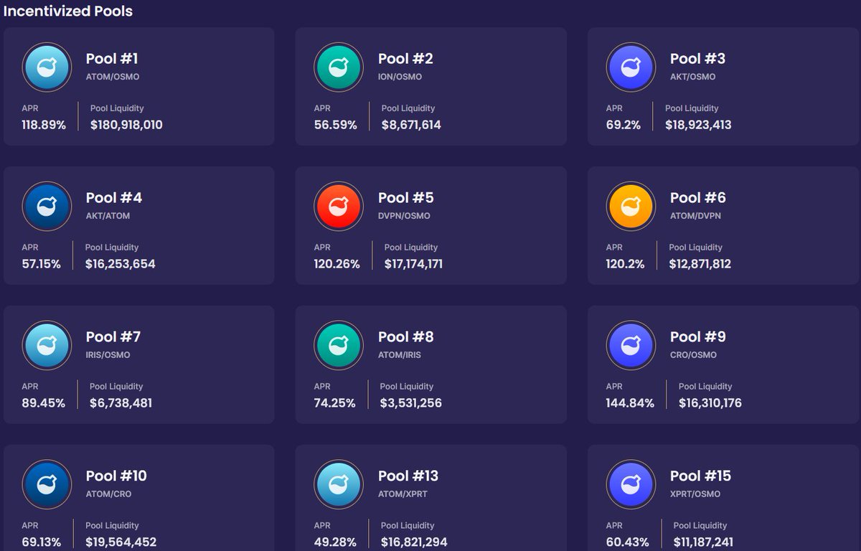Open Pool #4 title link
The image size is (861, 551).
point(114,198)
